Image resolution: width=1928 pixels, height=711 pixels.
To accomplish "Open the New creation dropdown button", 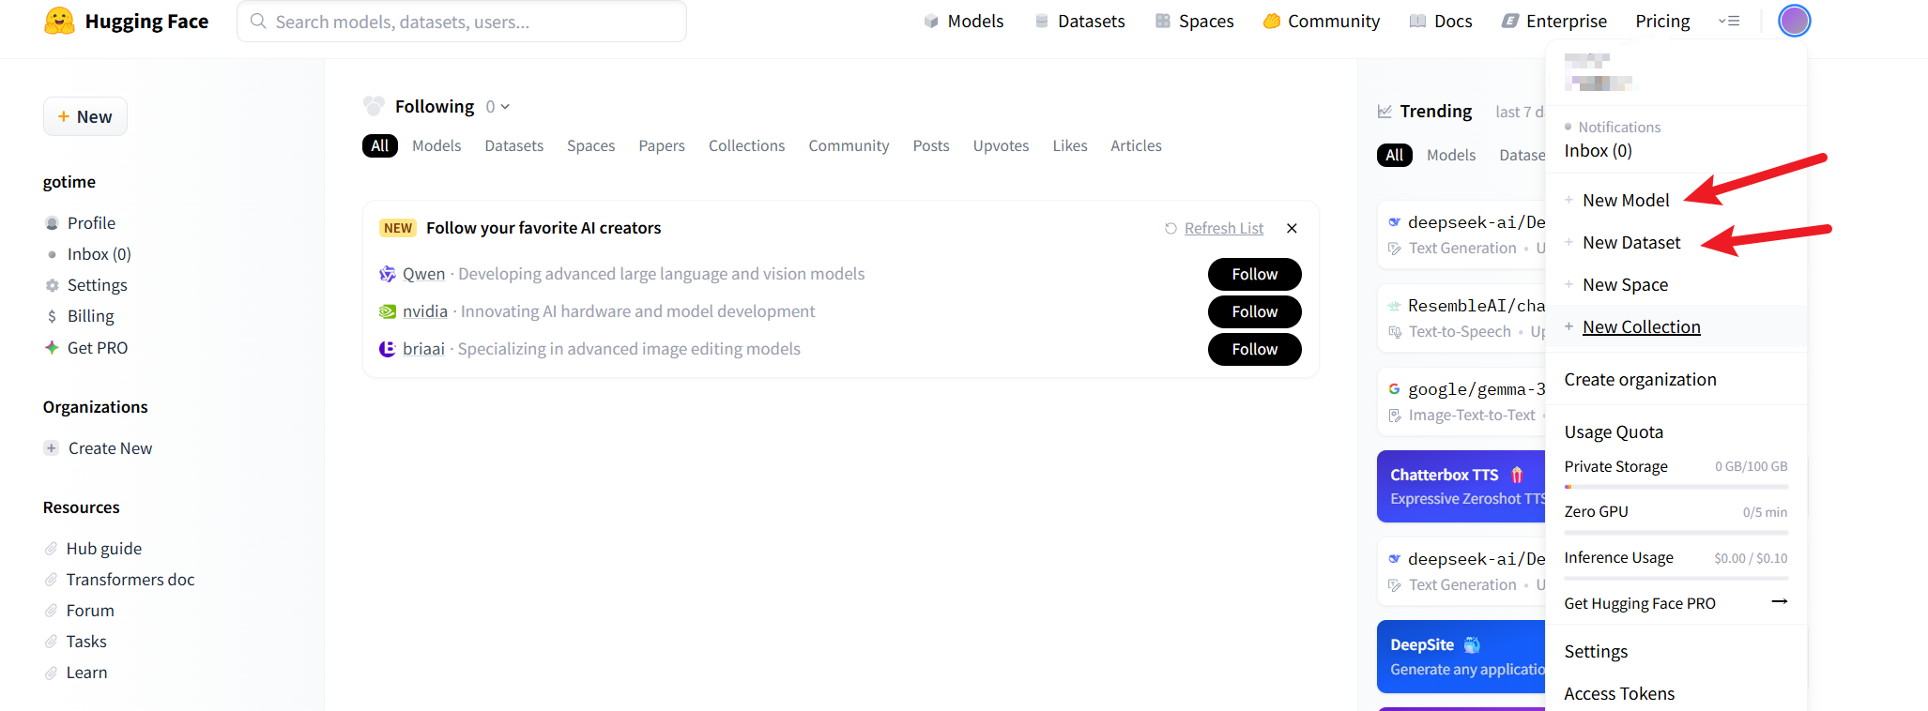I will [85, 116].
